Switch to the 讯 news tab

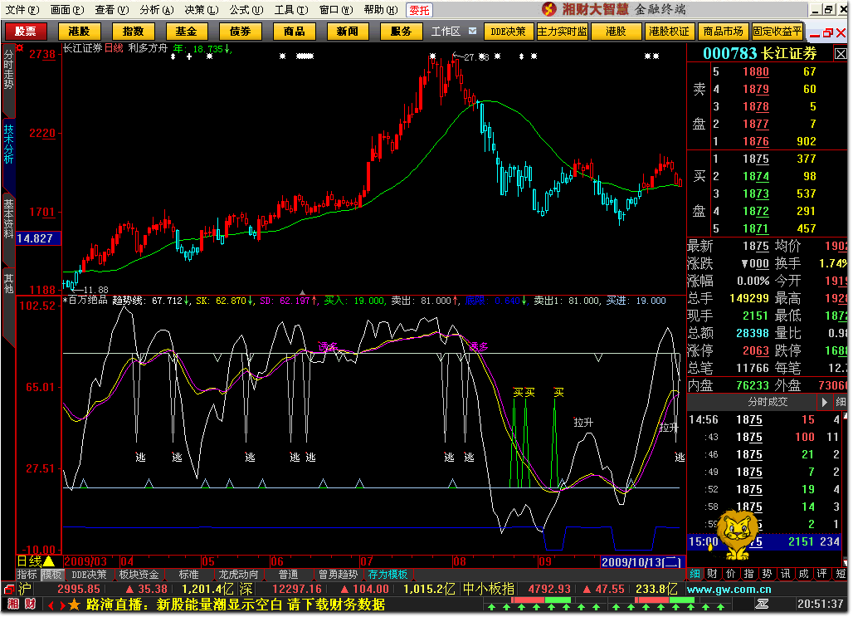(x=786, y=574)
